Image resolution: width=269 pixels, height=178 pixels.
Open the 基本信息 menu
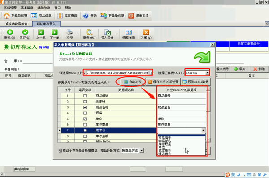click(x=26, y=8)
